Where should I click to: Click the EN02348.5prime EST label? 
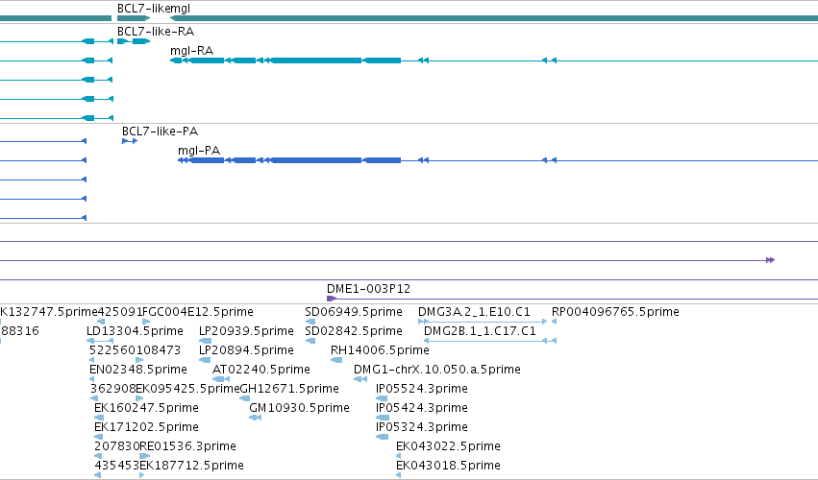pos(138,370)
